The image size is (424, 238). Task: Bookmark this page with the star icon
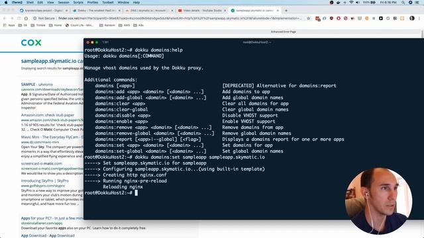point(308,19)
